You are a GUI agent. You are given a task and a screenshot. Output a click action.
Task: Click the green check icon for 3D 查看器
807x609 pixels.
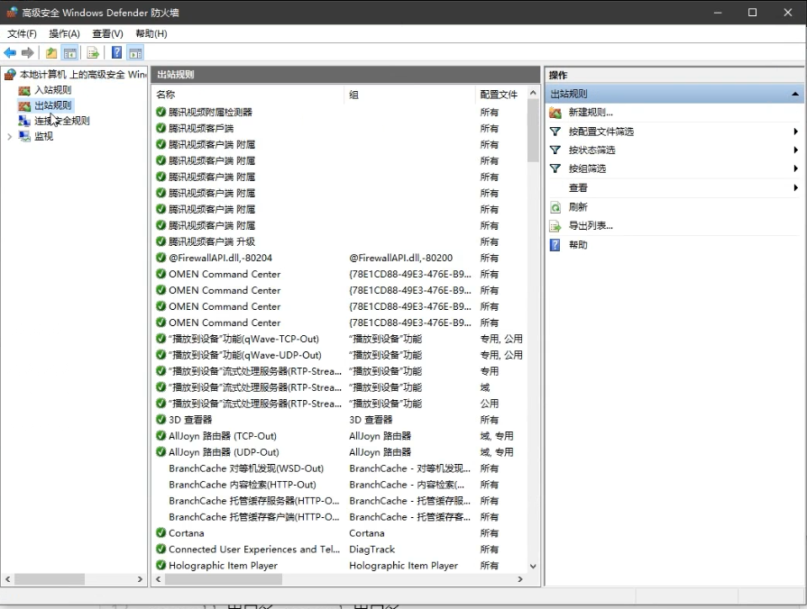161,419
